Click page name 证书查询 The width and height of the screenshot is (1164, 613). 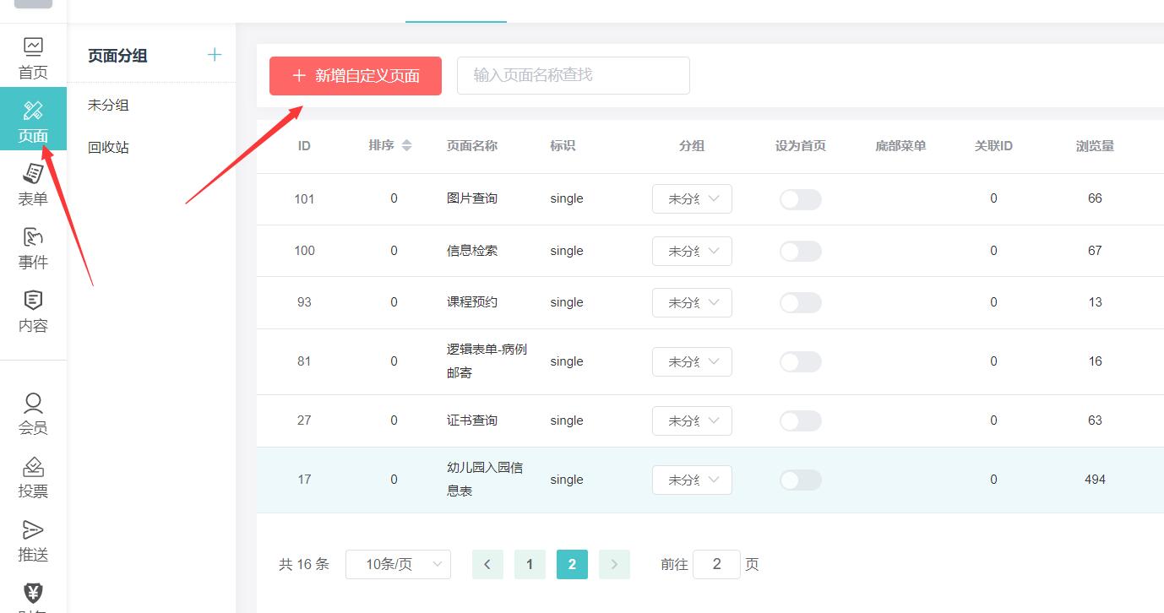click(x=472, y=420)
